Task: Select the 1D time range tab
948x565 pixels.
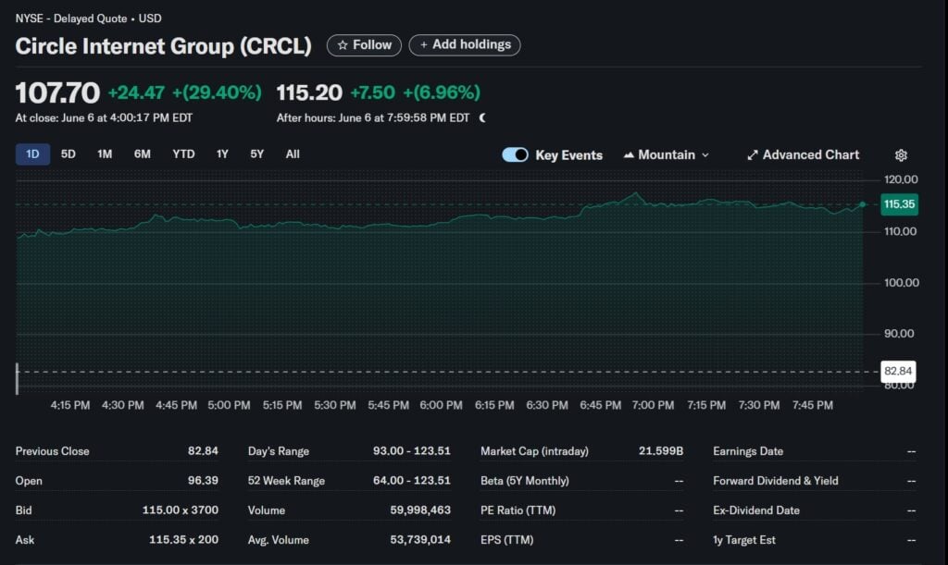Action: pyautogui.click(x=32, y=154)
